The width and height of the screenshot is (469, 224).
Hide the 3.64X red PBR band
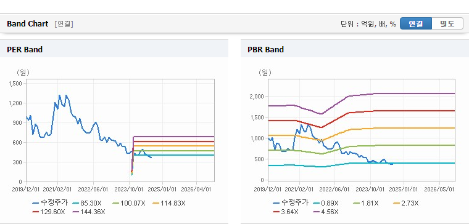pyautogui.click(x=286, y=212)
